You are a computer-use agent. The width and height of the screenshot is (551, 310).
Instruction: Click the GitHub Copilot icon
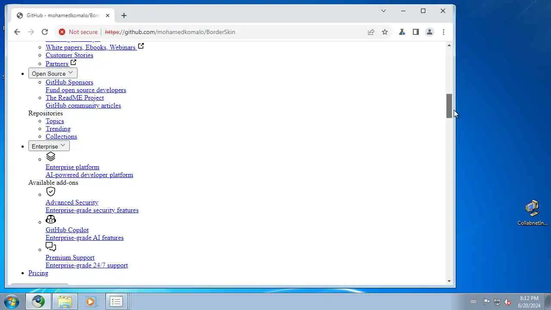click(x=51, y=219)
